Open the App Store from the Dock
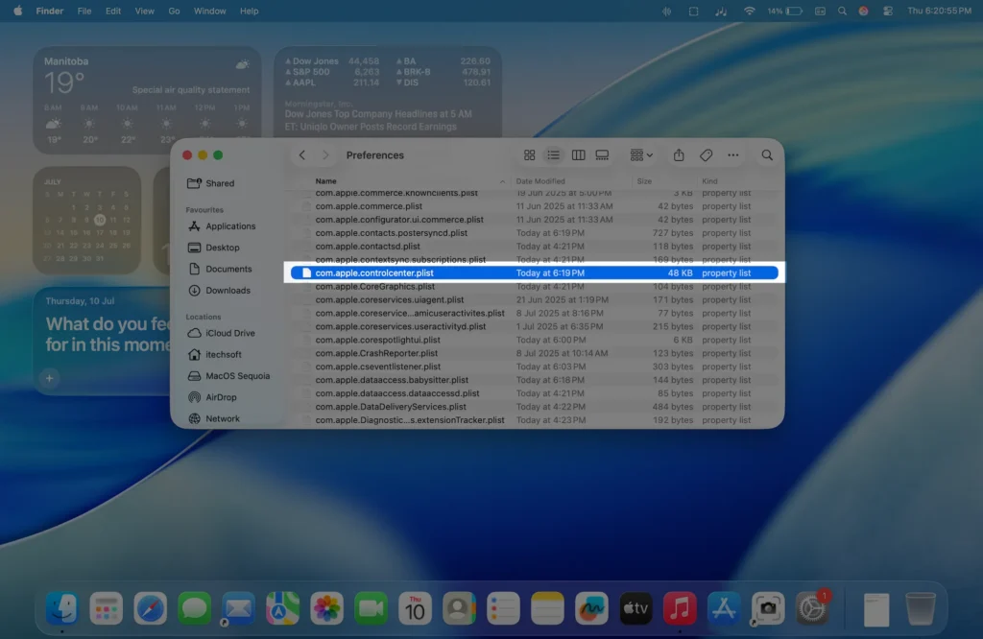The height and width of the screenshot is (639, 983). pos(723,607)
